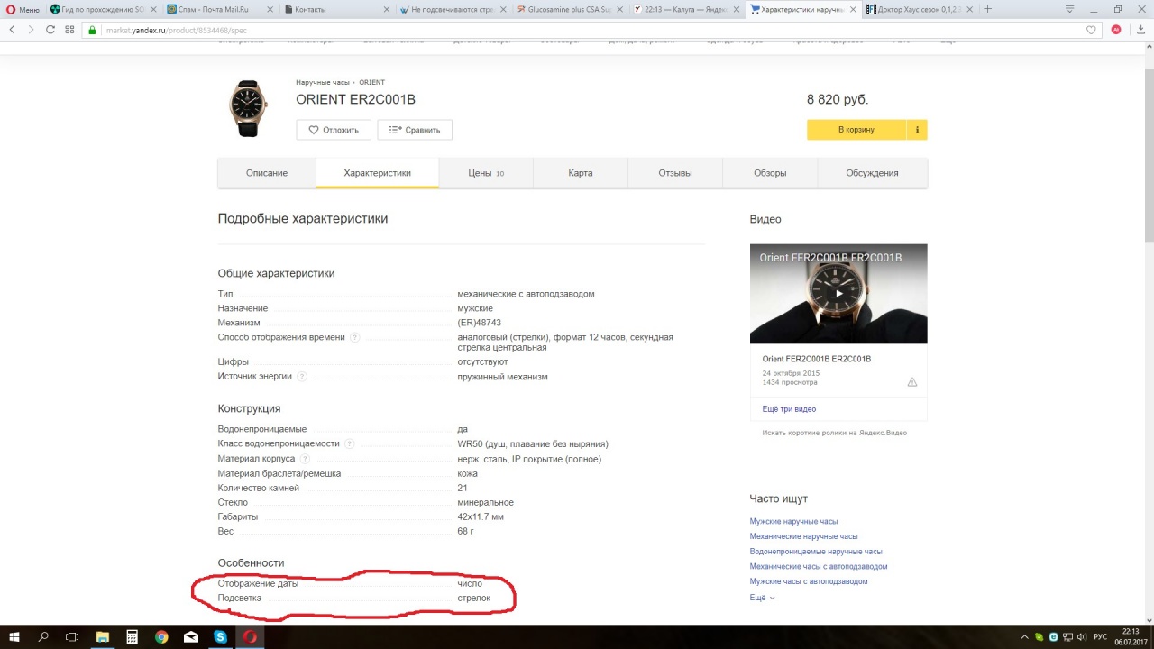Open Calculator from the taskbar
The height and width of the screenshot is (649, 1154).
pyautogui.click(x=132, y=636)
